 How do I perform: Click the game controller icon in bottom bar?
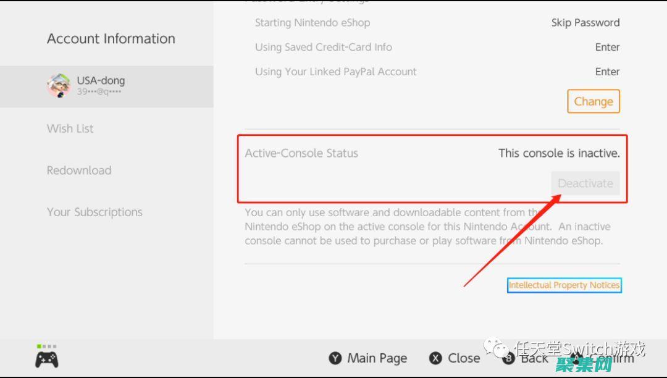click(47, 359)
